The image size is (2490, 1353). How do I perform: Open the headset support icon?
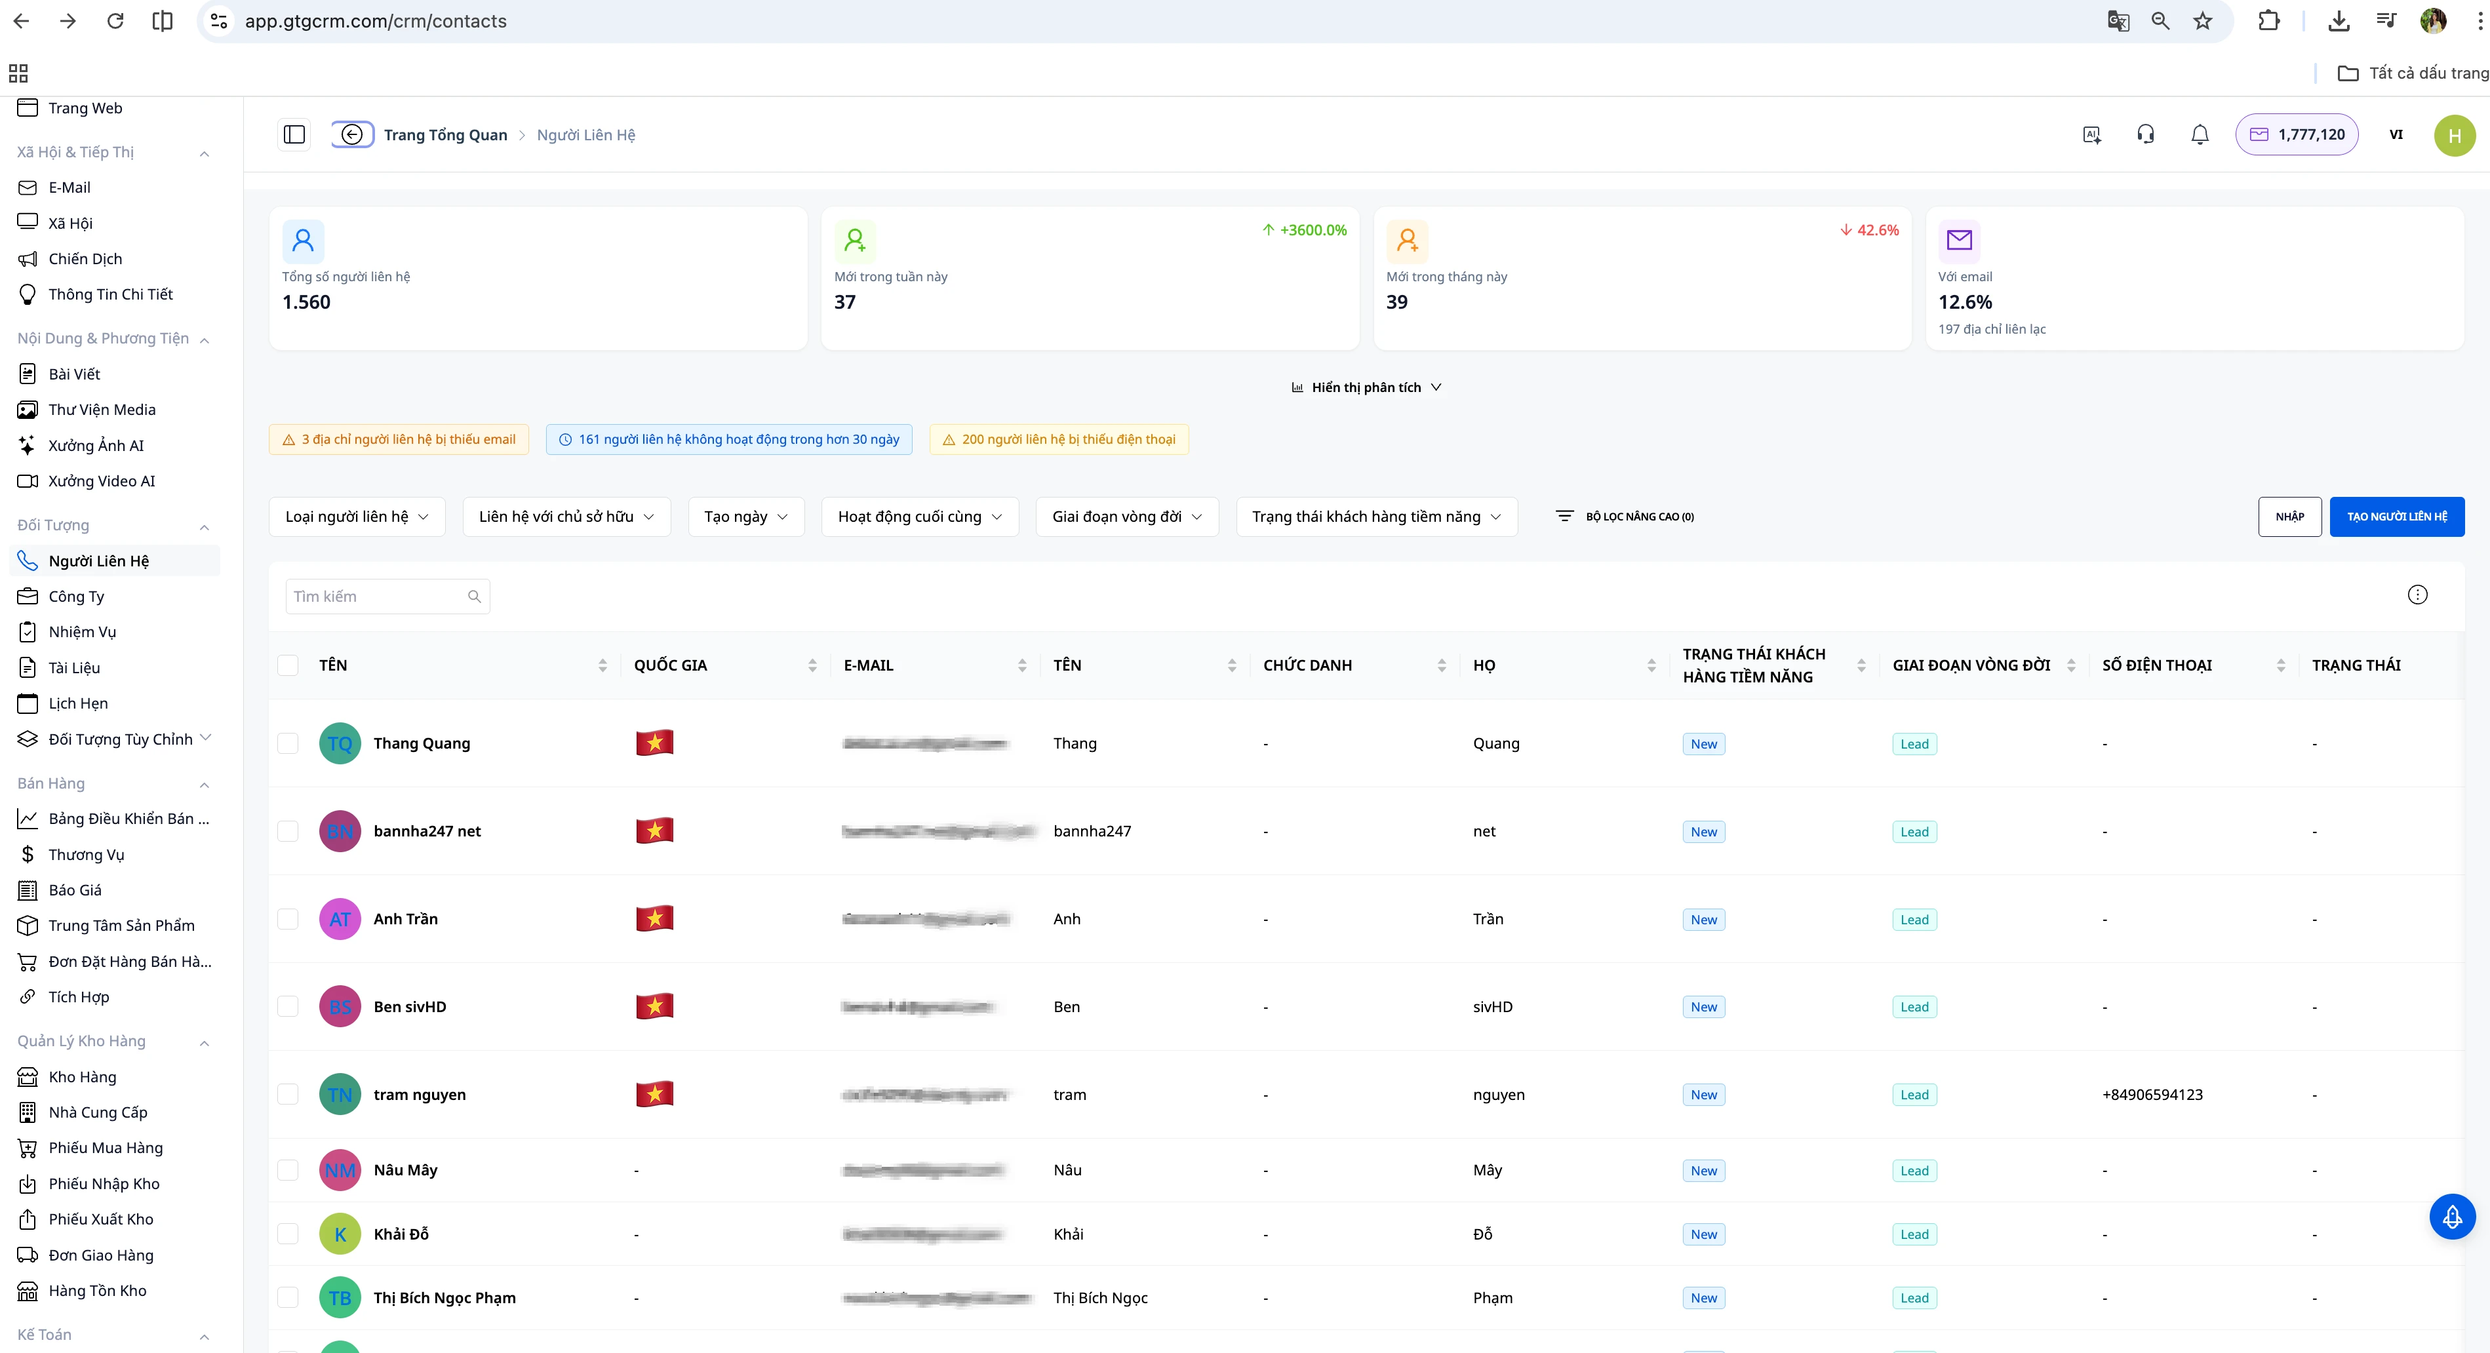[x=2145, y=134]
